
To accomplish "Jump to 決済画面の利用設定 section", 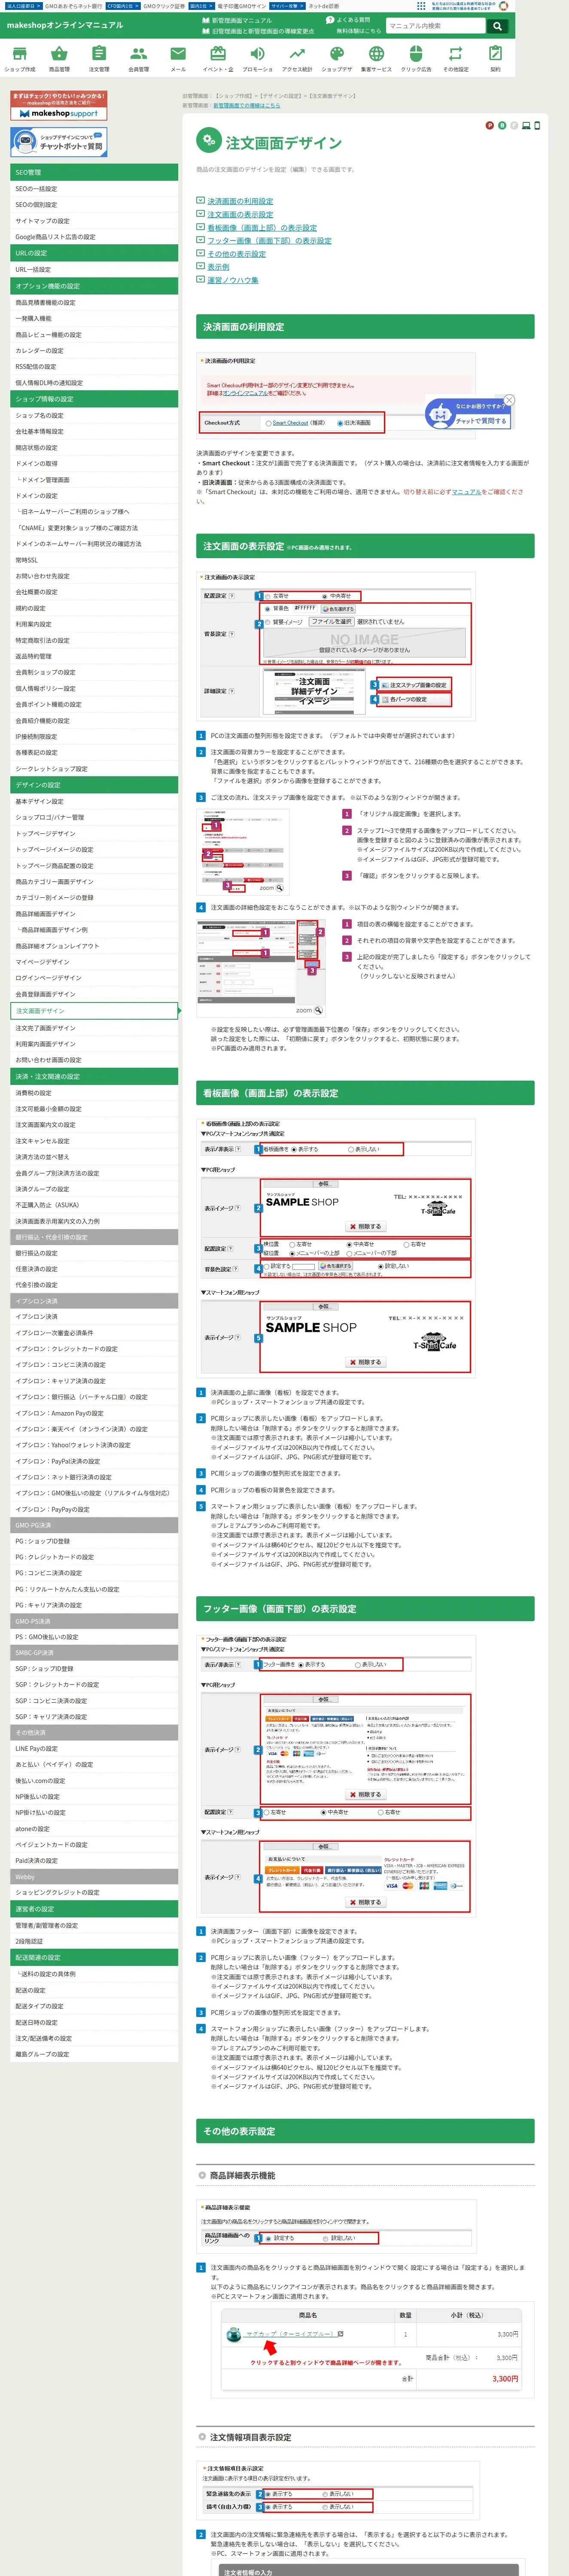I will click(240, 201).
